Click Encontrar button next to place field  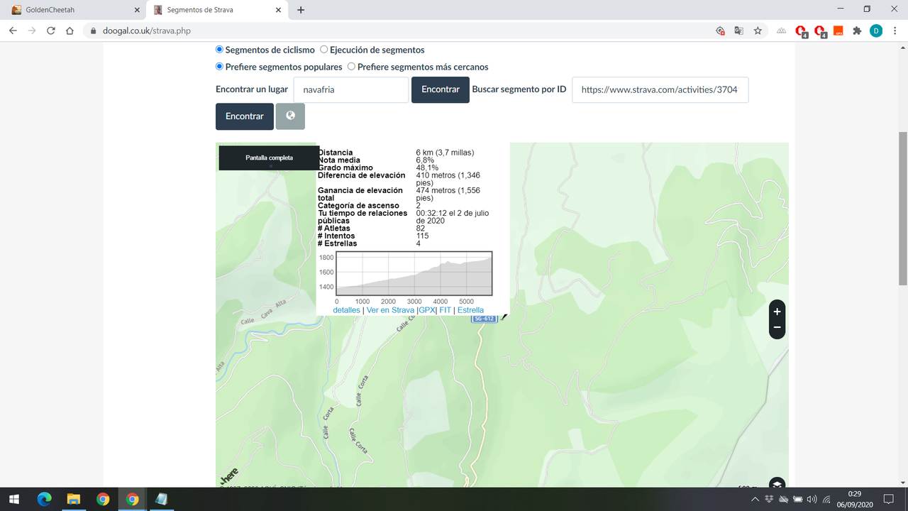441,89
